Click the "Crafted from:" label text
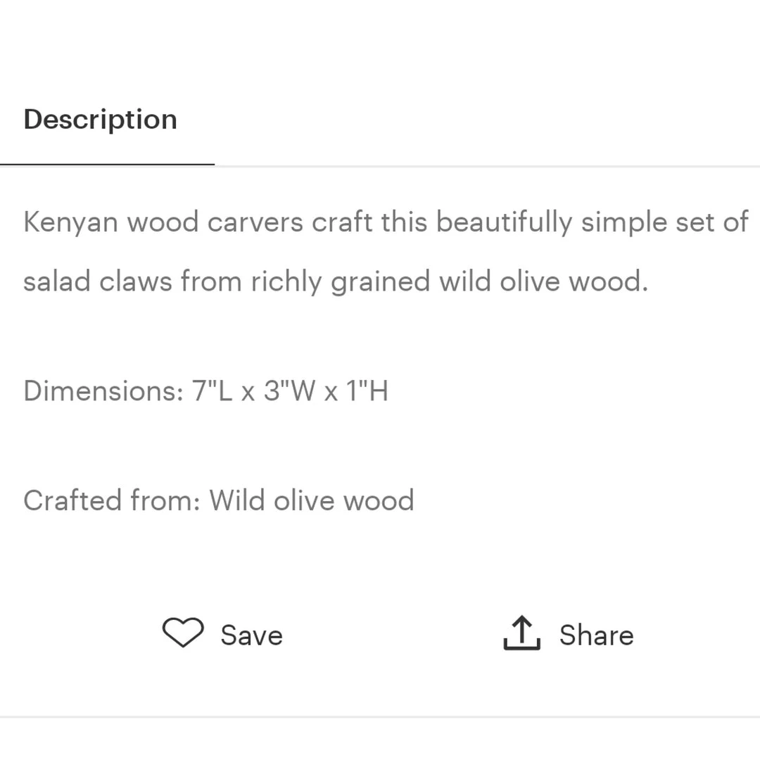This screenshot has width=760, height=760. [112, 500]
